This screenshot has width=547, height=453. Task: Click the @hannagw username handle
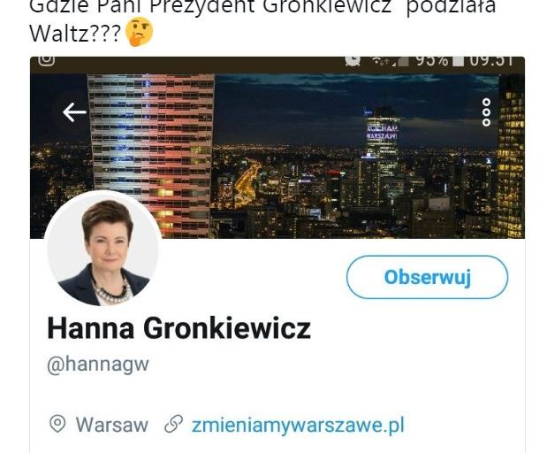pos(98,365)
